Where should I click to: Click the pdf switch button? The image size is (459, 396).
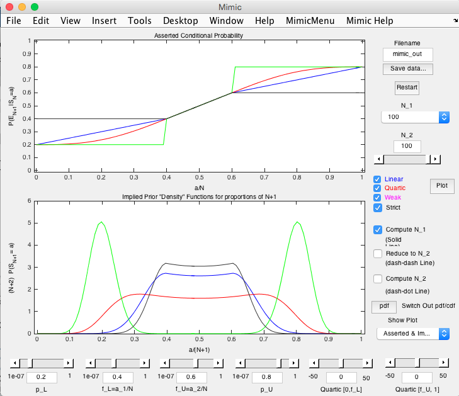click(384, 307)
